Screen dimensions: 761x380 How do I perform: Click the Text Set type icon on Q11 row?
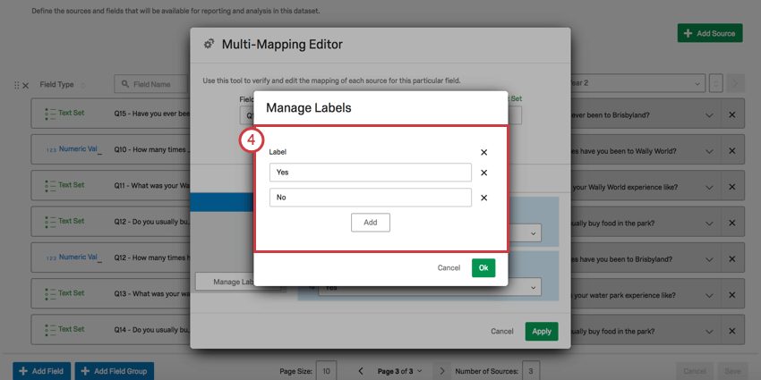pyautogui.click(x=49, y=186)
